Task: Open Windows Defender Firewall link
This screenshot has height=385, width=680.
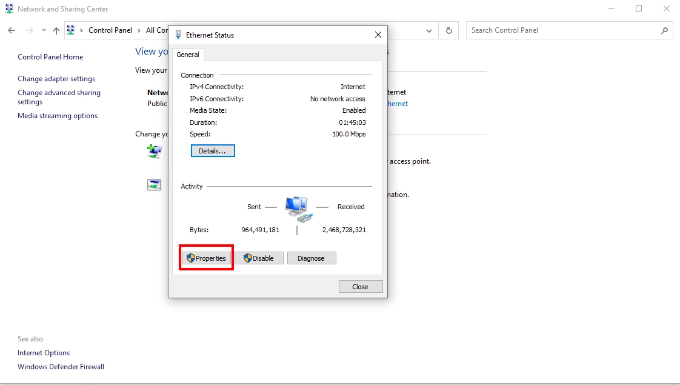Action: coord(61,367)
